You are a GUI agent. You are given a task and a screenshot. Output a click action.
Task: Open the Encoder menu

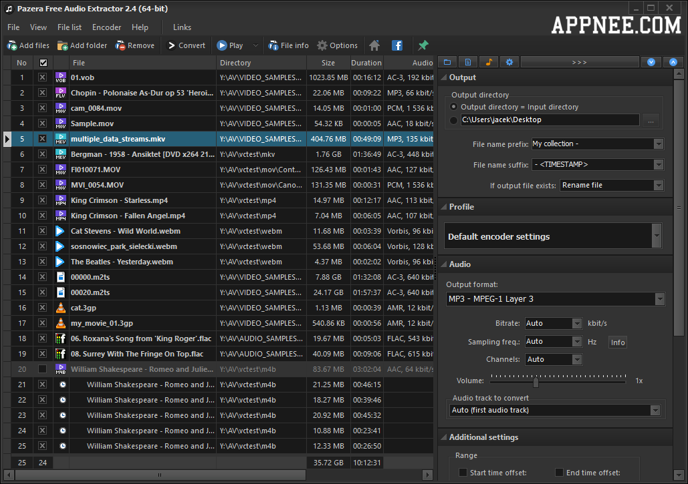click(106, 27)
